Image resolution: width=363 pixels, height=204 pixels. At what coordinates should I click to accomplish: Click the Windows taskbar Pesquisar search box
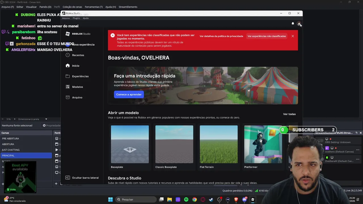tap(136, 199)
